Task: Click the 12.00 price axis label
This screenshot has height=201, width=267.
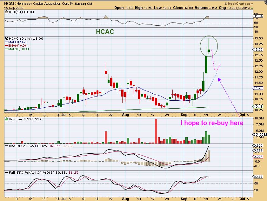Action: point(258,72)
